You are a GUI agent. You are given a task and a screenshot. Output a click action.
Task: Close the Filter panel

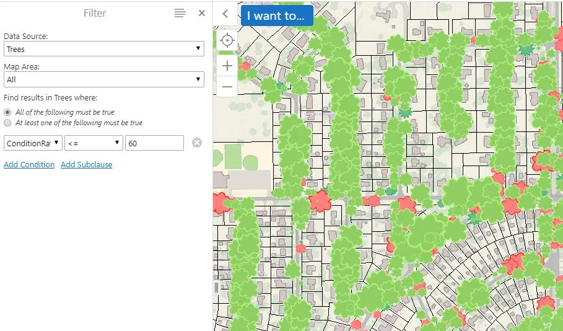click(x=202, y=13)
